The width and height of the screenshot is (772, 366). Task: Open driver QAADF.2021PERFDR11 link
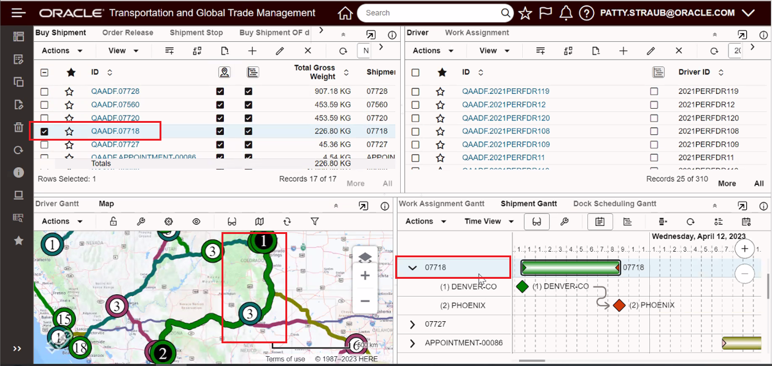pyautogui.click(x=503, y=158)
